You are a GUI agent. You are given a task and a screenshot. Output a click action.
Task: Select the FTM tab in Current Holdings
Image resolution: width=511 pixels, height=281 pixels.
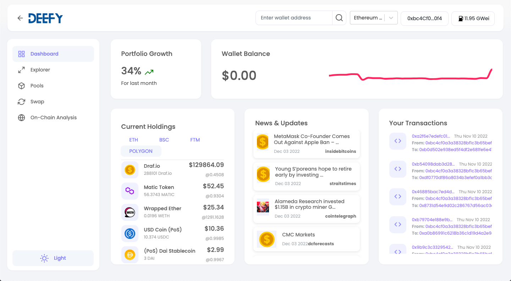click(x=195, y=140)
